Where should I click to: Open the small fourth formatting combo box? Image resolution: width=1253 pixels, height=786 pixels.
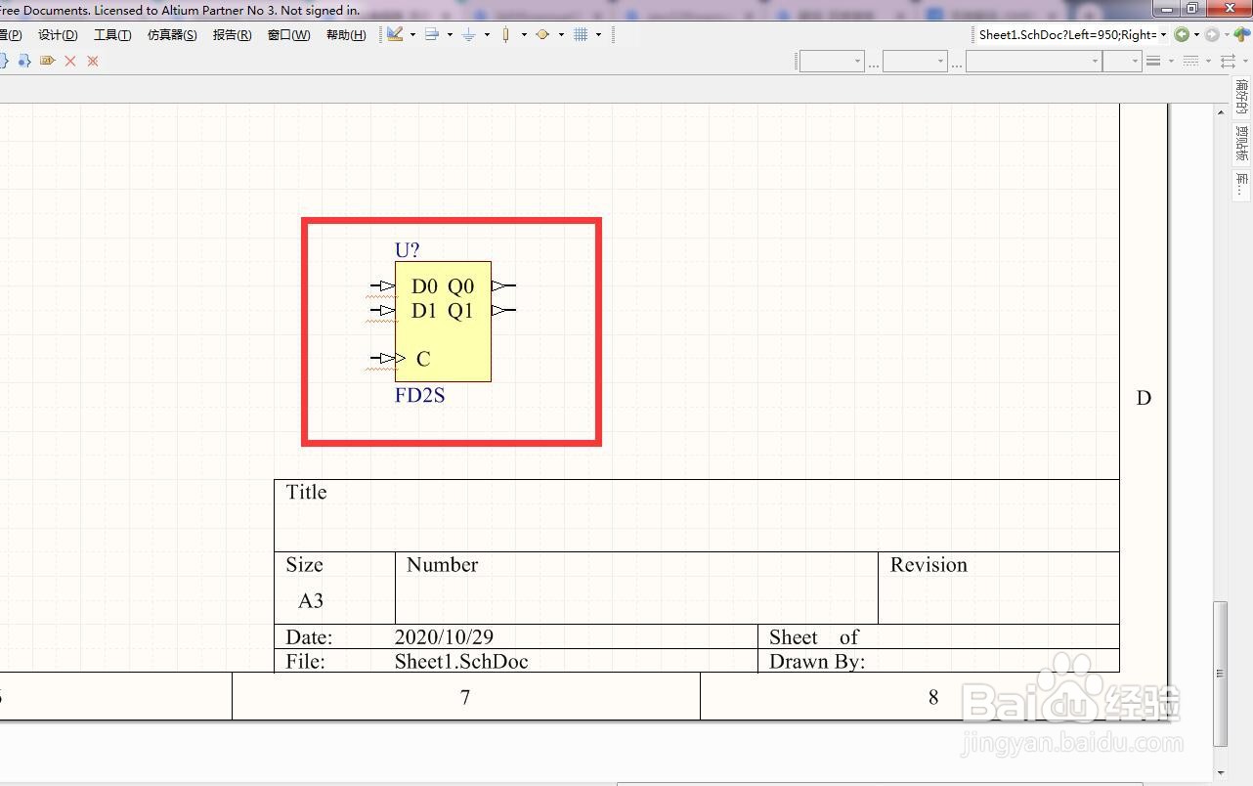[x=1122, y=61]
